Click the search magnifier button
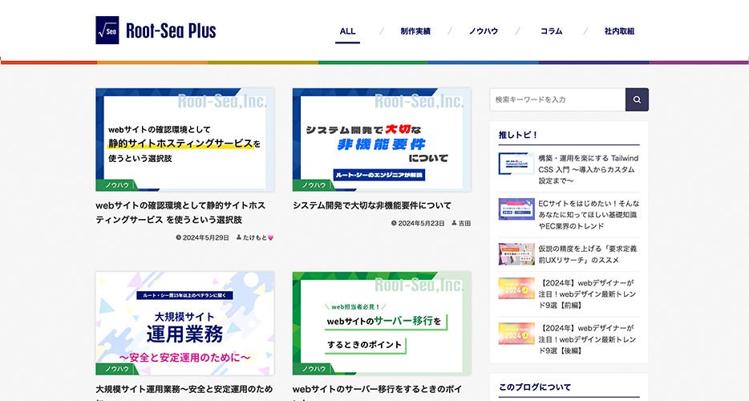The width and height of the screenshot is (749, 401). [x=637, y=99]
